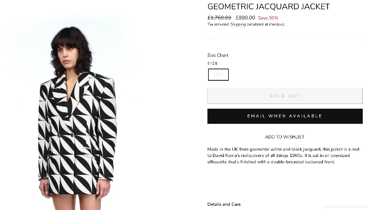Open the Size Chart link

(218, 55)
